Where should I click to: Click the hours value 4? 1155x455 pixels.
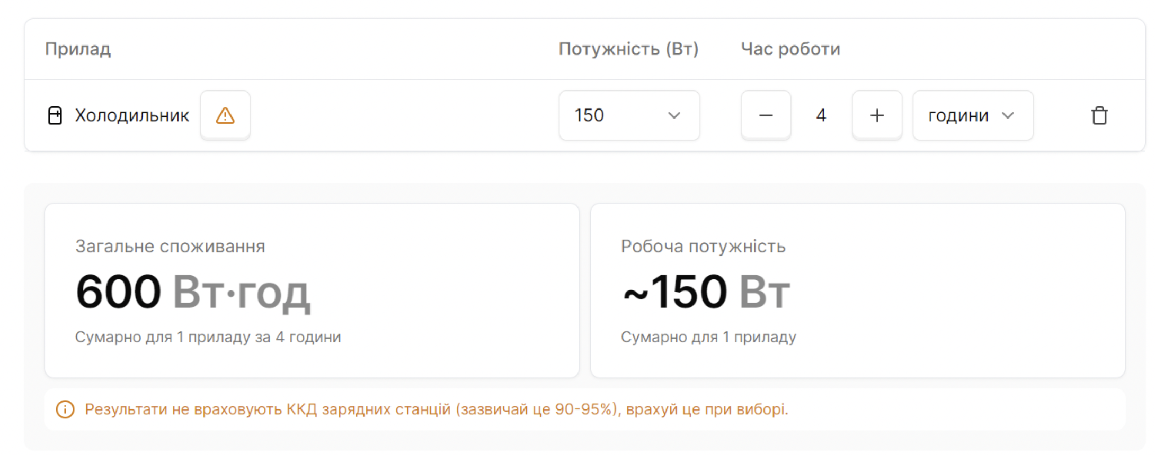tap(821, 115)
